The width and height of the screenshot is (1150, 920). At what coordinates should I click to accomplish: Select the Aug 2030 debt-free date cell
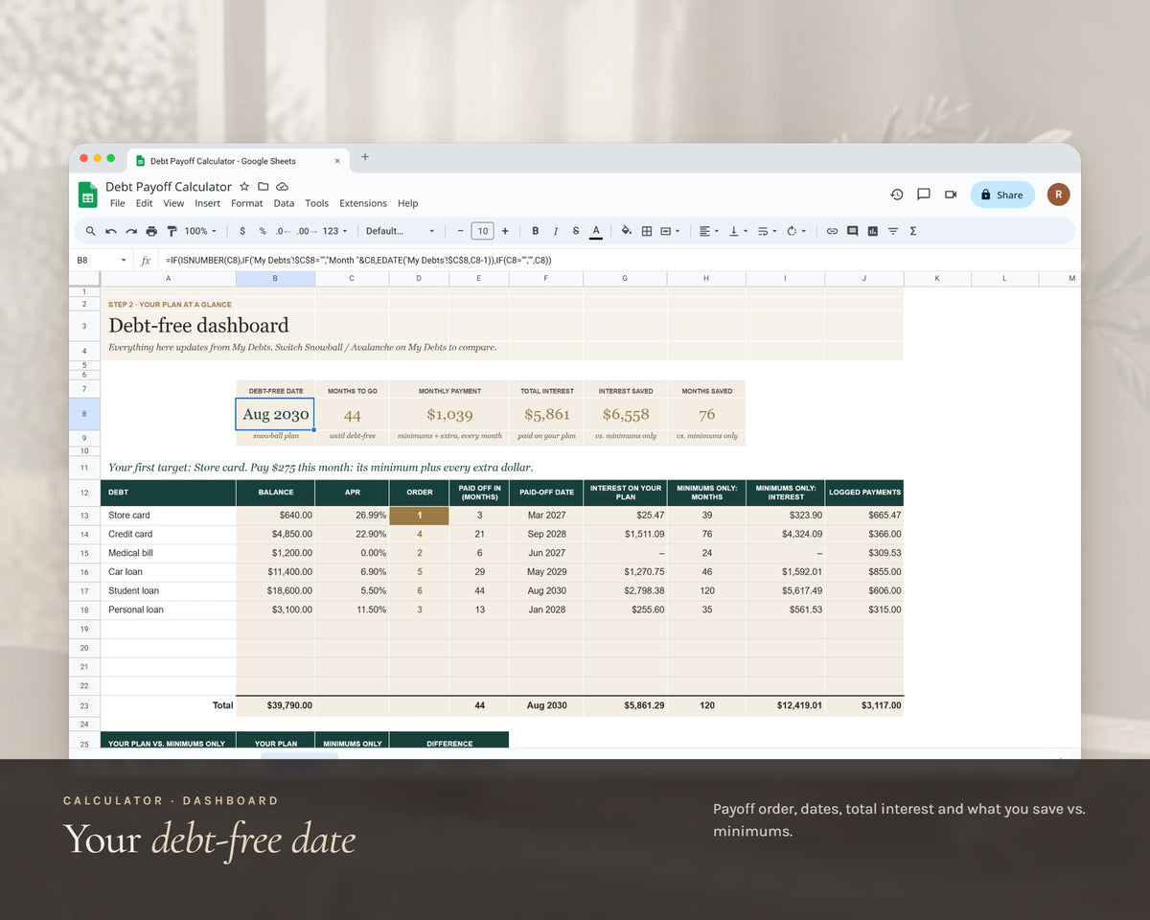tap(275, 414)
